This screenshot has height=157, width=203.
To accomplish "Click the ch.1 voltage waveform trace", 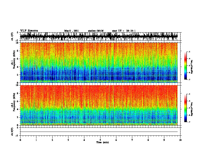I will click(x=99, y=36).
